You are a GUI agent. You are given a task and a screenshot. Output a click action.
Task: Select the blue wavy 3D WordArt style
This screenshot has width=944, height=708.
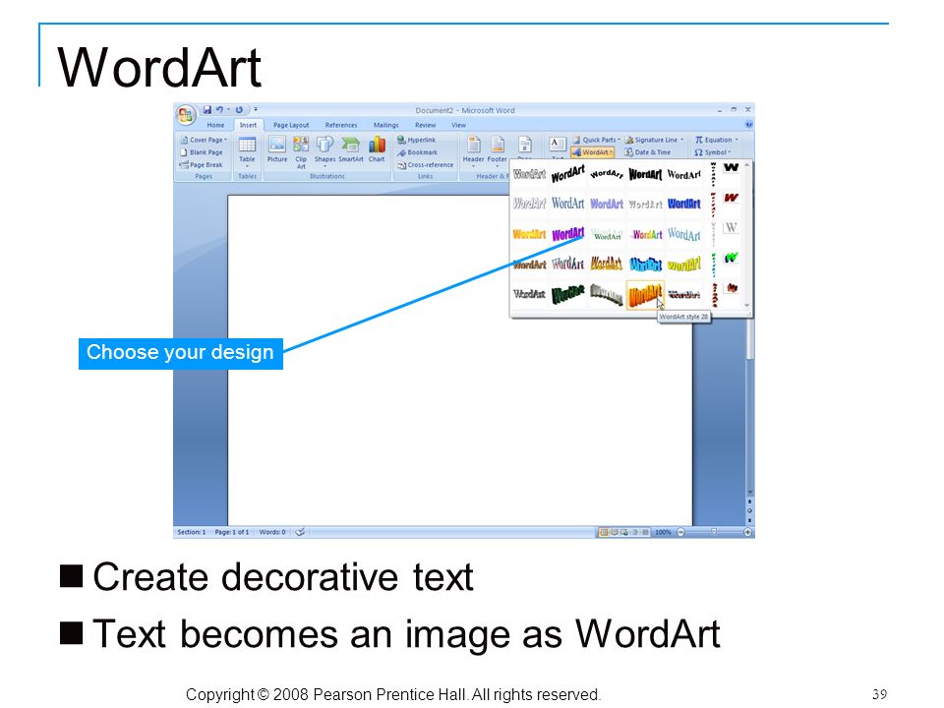[645, 264]
